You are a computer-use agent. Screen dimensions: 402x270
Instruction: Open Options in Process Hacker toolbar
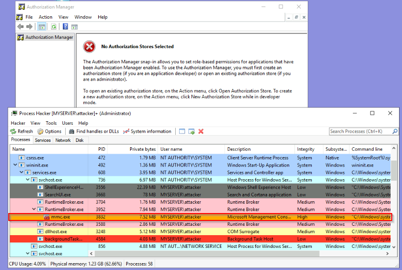pos(50,131)
